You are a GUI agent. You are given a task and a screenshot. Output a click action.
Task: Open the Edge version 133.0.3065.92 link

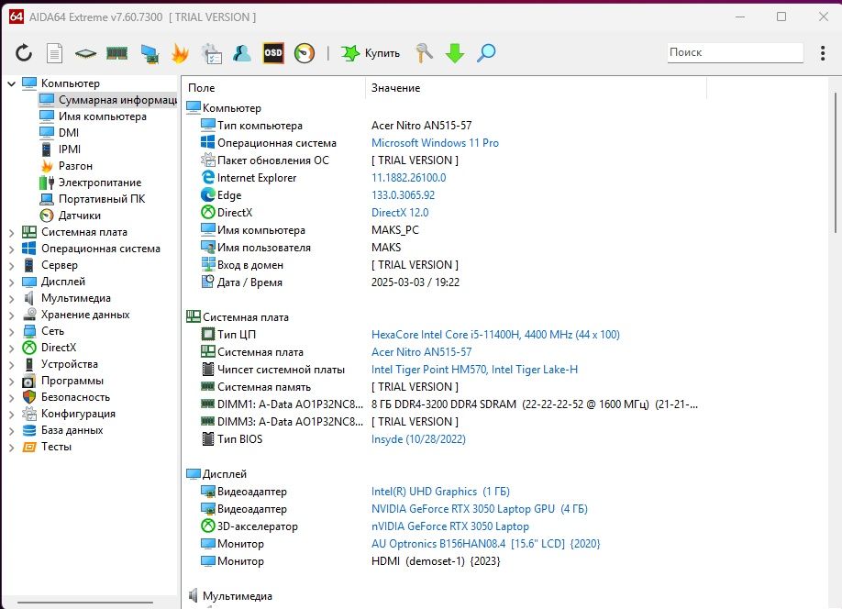[x=404, y=195]
